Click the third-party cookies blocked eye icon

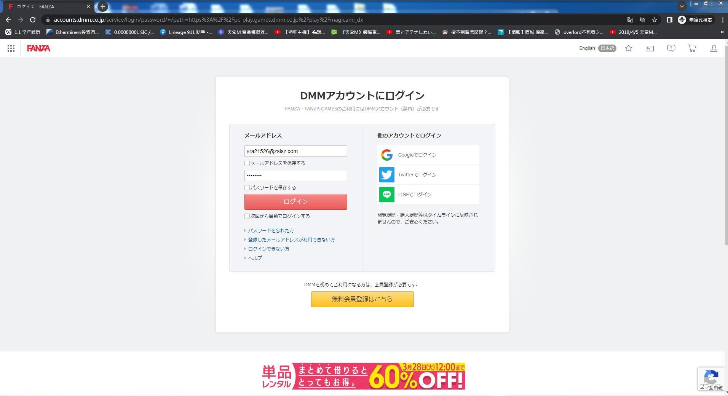tap(642, 20)
